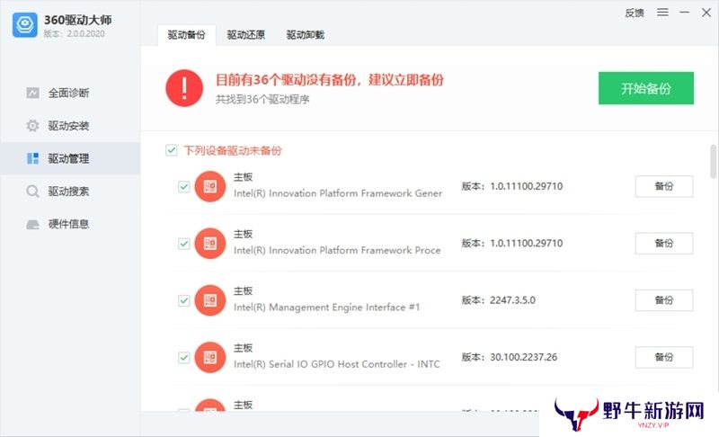Screen dimensions: 719x437
Task: Switch to the 驱动还原 tab
Action: click(x=245, y=35)
